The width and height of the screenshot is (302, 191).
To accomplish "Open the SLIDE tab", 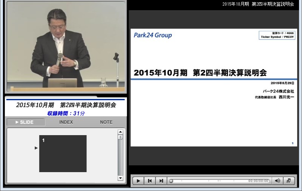I will (x=26, y=122).
